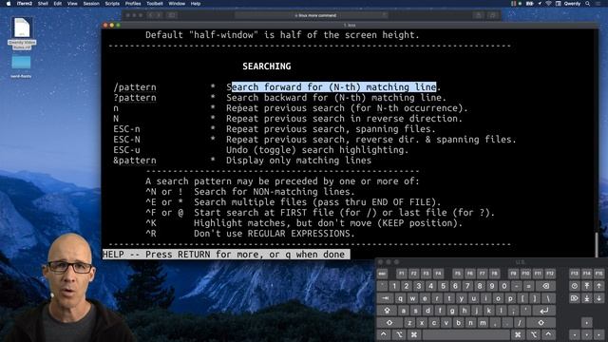
Task: Open the iTerm2 menu
Action: (x=25, y=4)
